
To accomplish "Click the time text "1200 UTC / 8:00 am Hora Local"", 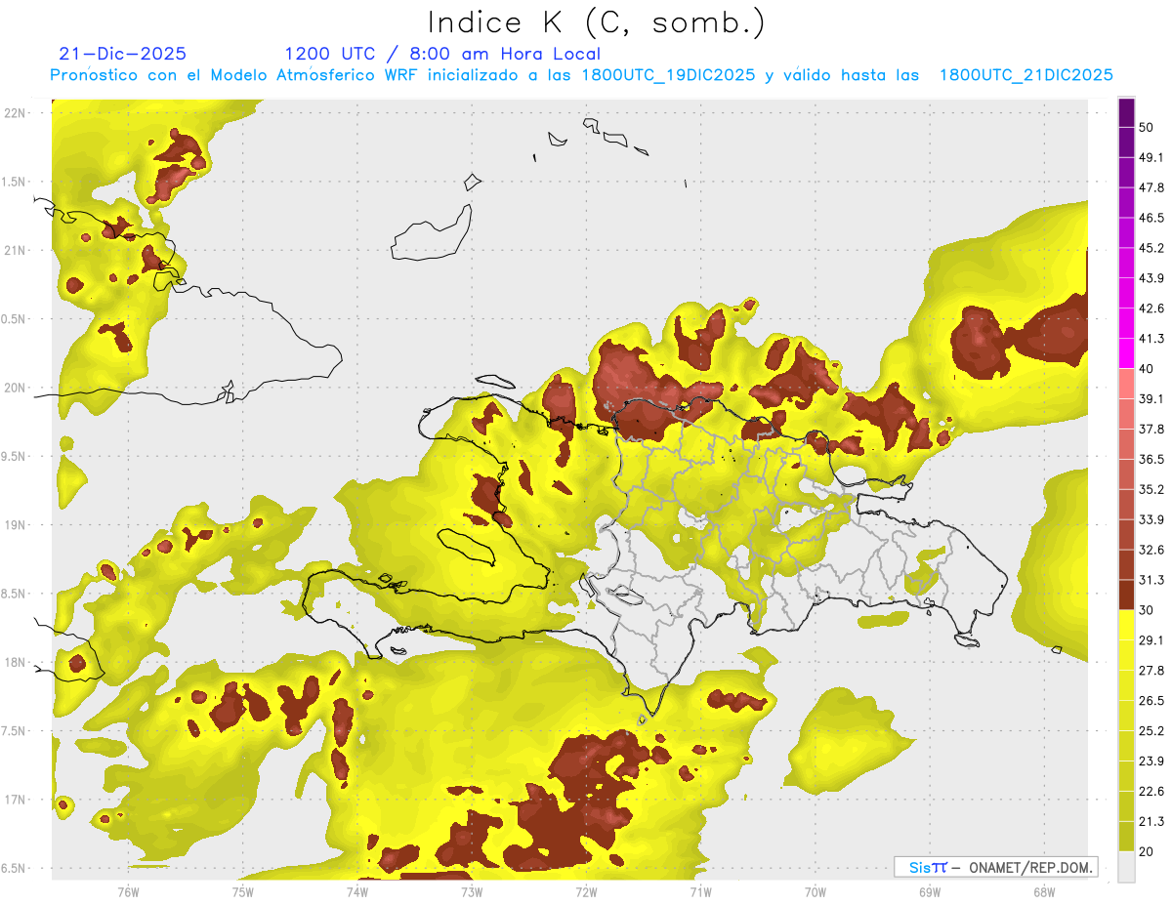I will [x=442, y=54].
